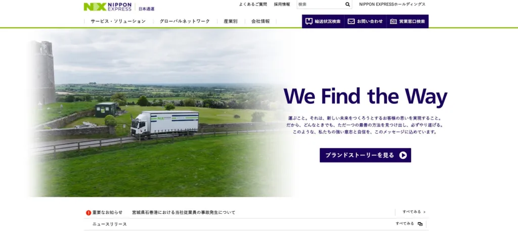Open the グローバルネットワーク menu
Screen dimensions: 518x234
point(185,21)
